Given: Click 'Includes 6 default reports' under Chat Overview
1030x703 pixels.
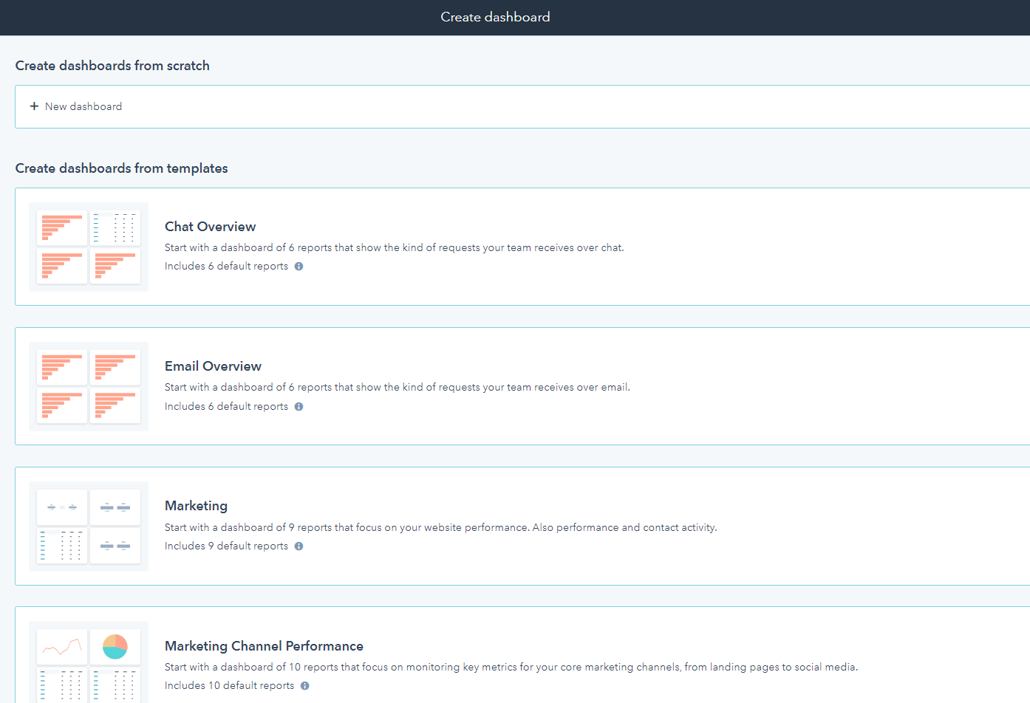Looking at the screenshot, I should point(226,267).
